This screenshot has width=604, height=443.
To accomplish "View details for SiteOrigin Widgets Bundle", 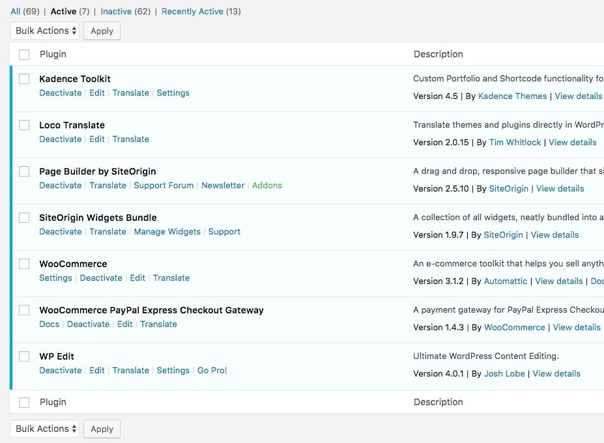I will (554, 235).
